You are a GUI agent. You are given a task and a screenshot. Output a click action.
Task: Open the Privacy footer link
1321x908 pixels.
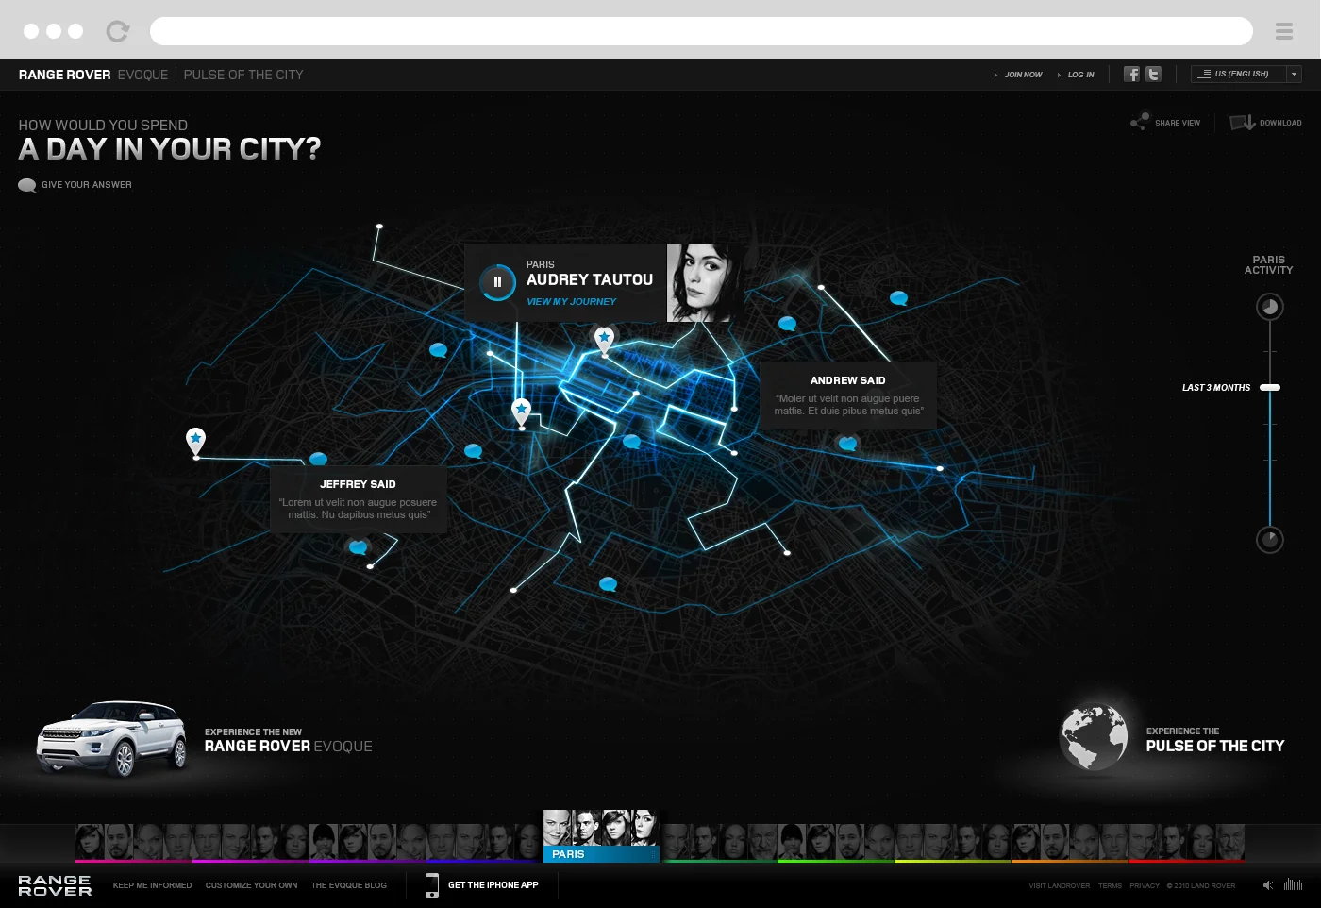point(1145,886)
